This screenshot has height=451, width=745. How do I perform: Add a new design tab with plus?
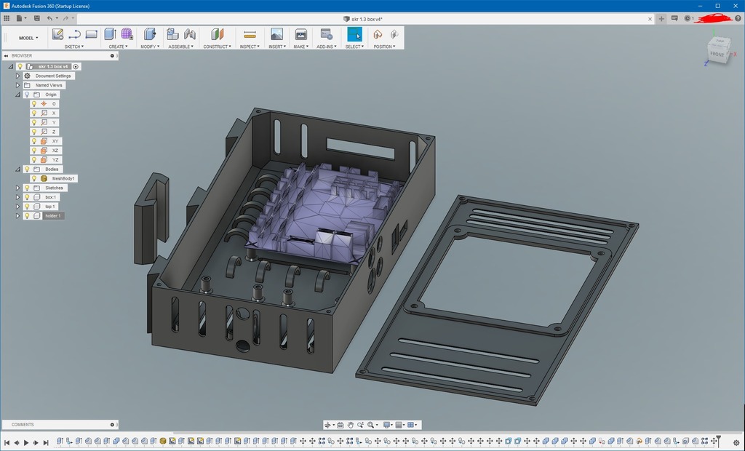click(661, 18)
